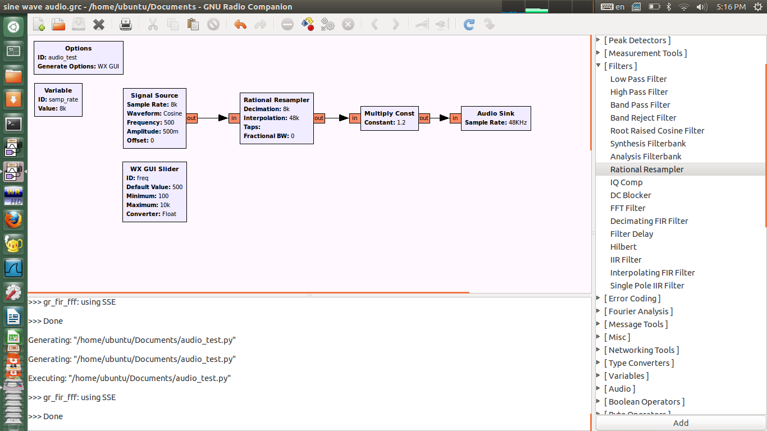Click the screen capture printer icon
The width and height of the screenshot is (767, 431).
[126, 25]
